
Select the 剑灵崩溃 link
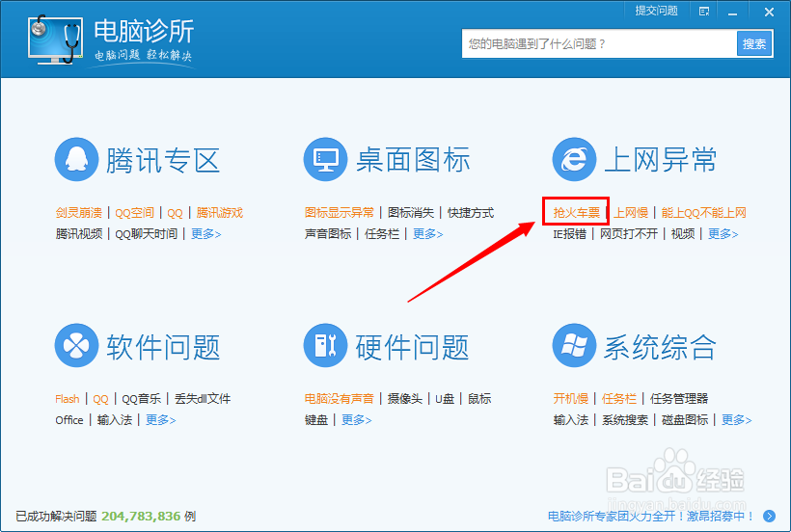point(79,213)
